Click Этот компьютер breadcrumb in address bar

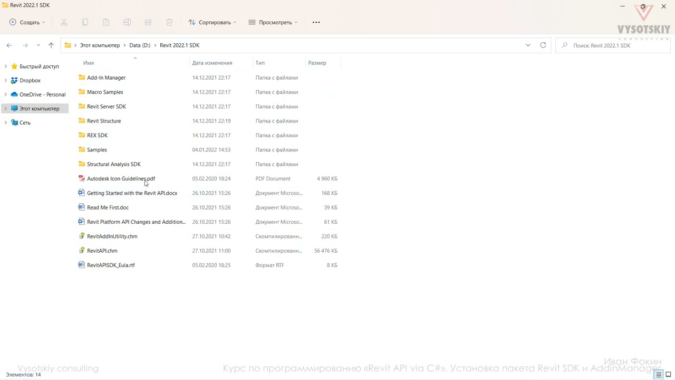pos(100,45)
